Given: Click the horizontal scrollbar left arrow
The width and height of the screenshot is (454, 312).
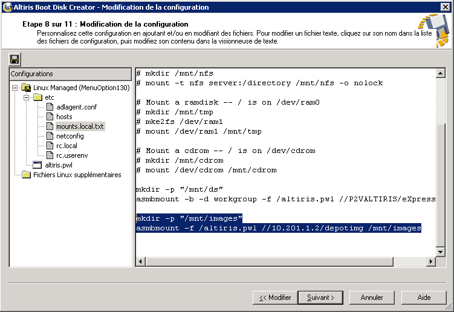Looking at the screenshot, I should pos(140,262).
